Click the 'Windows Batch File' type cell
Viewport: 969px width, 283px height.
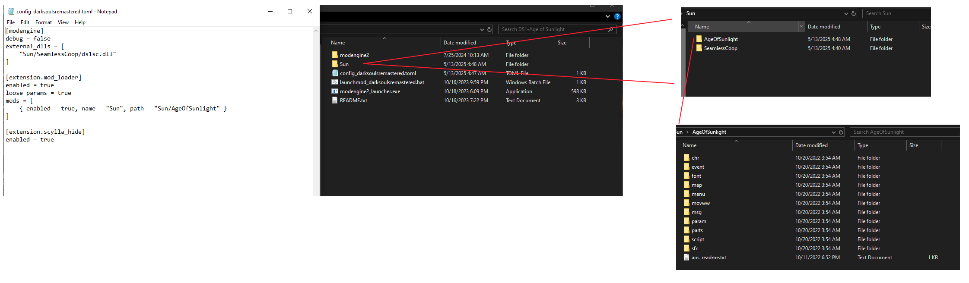528,82
